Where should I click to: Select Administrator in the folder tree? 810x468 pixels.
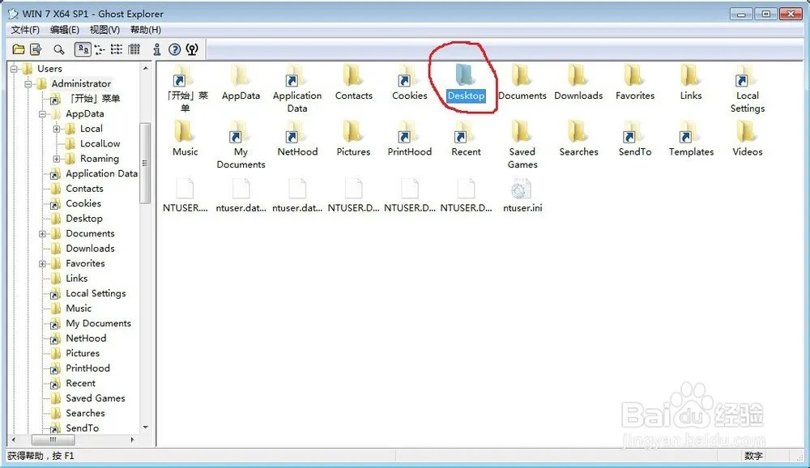[81, 83]
